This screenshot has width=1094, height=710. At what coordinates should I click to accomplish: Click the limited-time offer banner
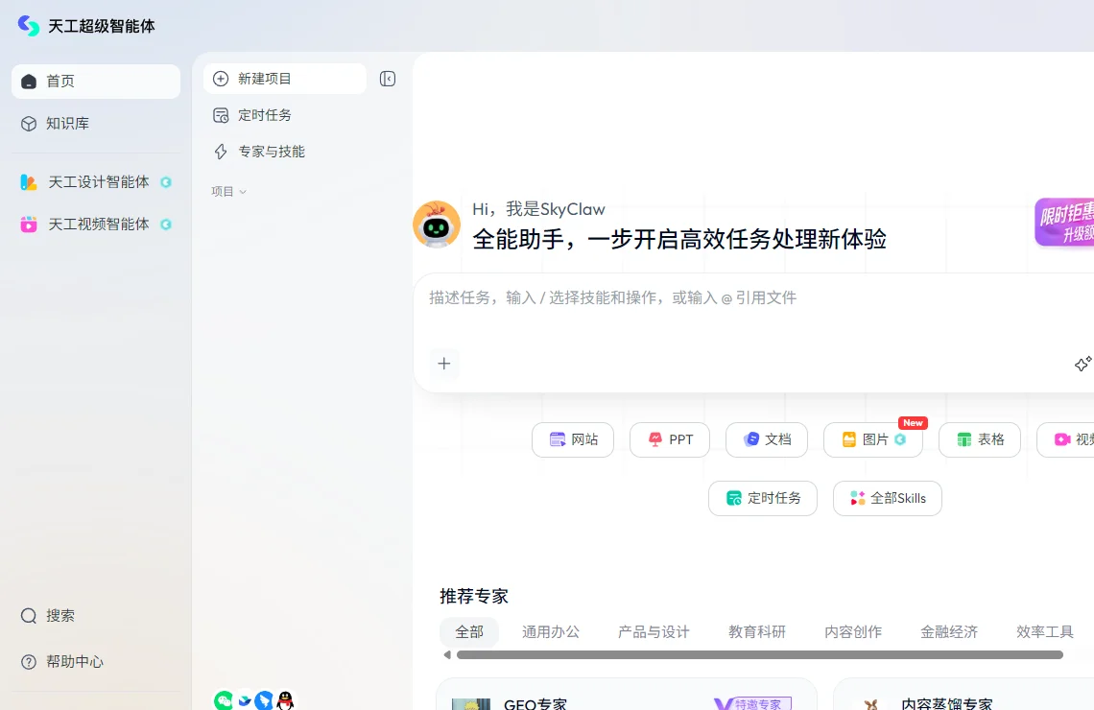(x=1064, y=222)
